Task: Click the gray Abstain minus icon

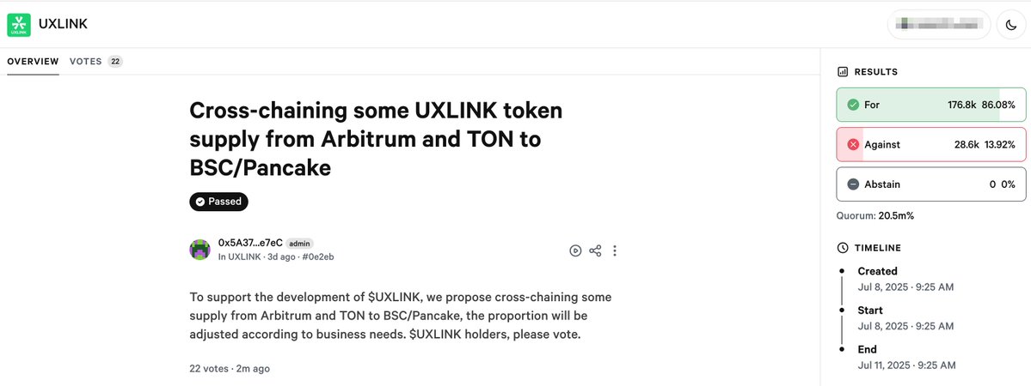Action: pyautogui.click(x=854, y=184)
